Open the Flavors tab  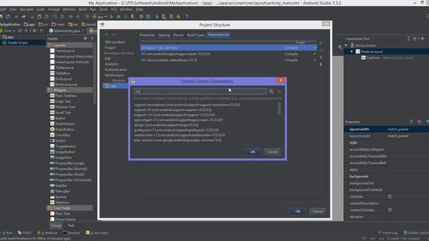click(x=178, y=35)
